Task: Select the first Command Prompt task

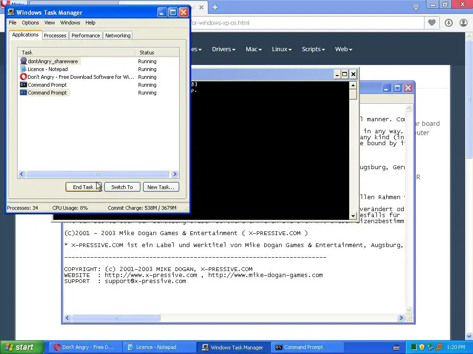Action: tap(98, 85)
